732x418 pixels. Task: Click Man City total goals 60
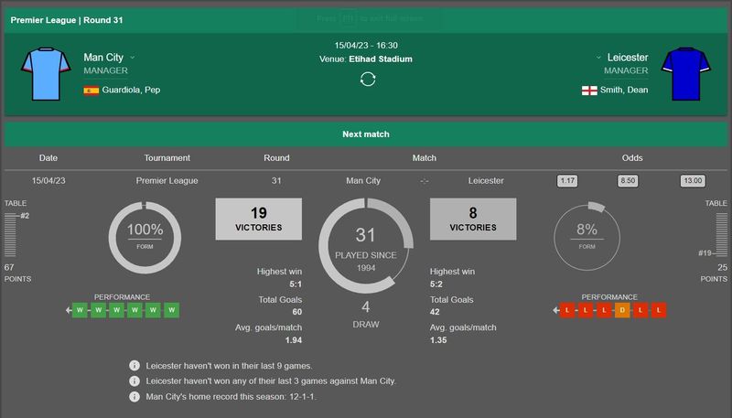pos(296,312)
